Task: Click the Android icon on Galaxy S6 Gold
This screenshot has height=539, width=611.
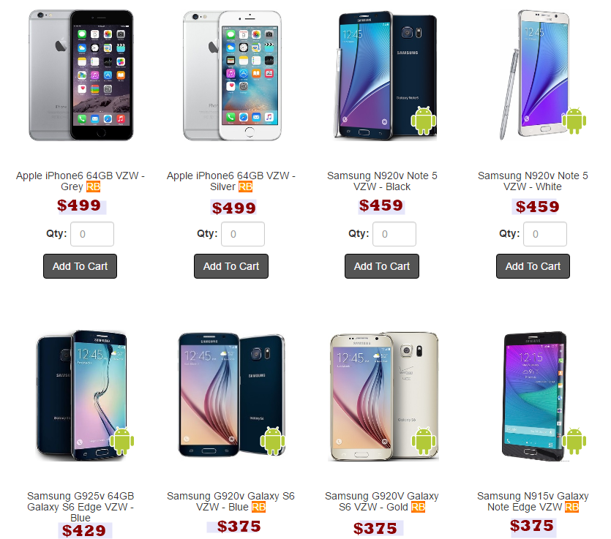Action: coord(424,440)
